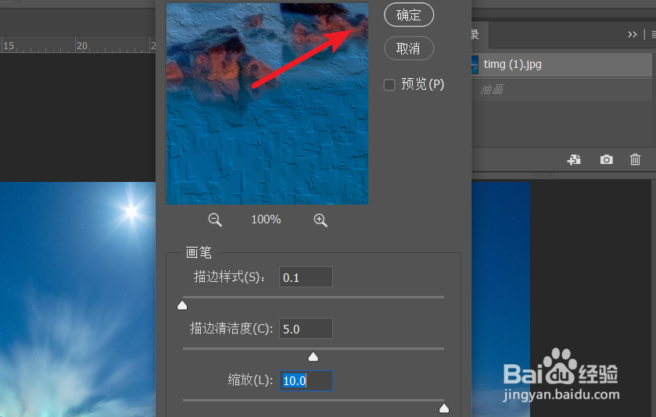Delete current history state trash icon
The width and height of the screenshot is (656, 417).
pos(635,159)
